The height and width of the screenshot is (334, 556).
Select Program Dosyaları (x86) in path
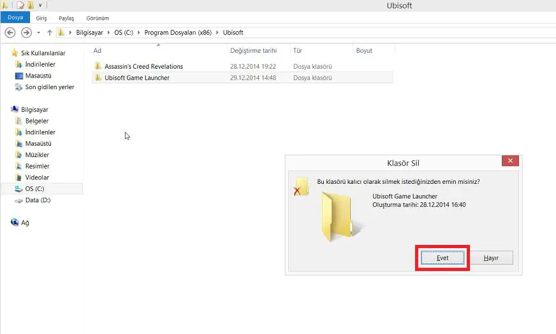pos(178,32)
